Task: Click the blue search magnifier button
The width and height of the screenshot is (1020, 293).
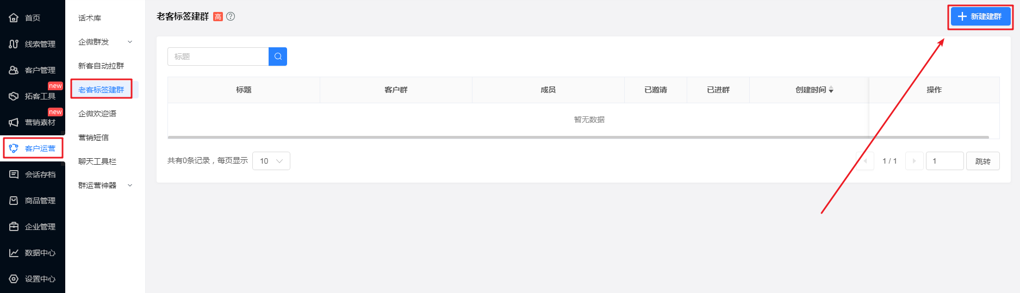Action: pyautogui.click(x=278, y=57)
